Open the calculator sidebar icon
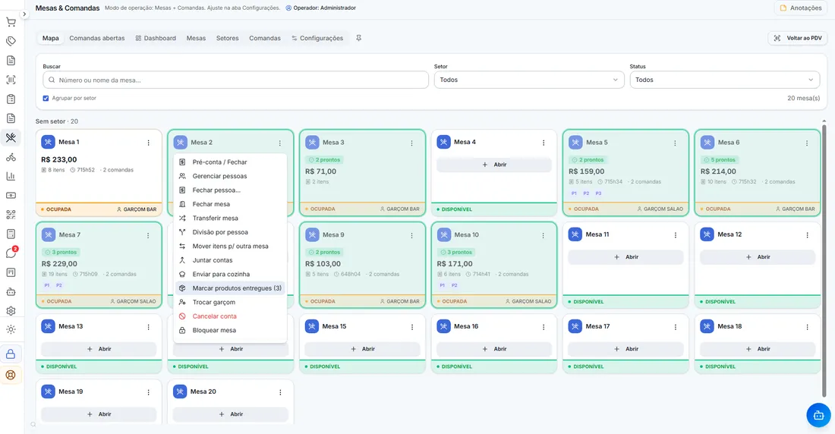The width and height of the screenshot is (835, 434). tap(11, 234)
